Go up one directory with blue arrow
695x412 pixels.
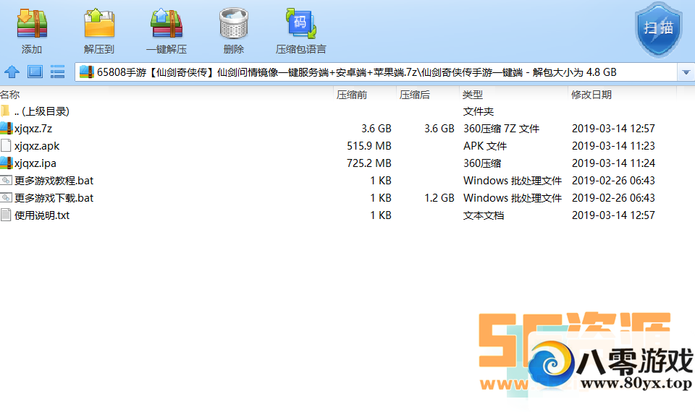[12, 72]
